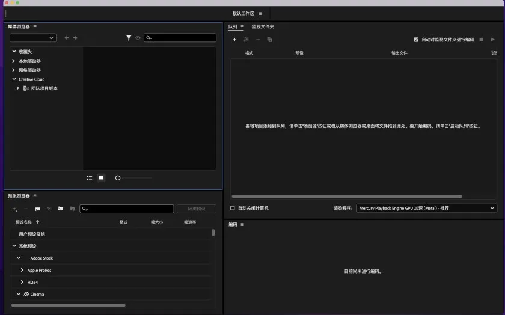The image size is (505, 315).
Task: Switch to the 监视文件夹 tab
Action: coord(263,26)
